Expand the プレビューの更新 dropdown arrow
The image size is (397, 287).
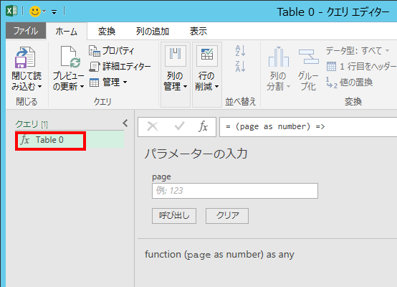click(x=82, y=87)
